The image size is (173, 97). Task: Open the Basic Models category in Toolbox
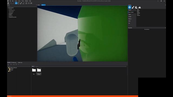point(132,12)
